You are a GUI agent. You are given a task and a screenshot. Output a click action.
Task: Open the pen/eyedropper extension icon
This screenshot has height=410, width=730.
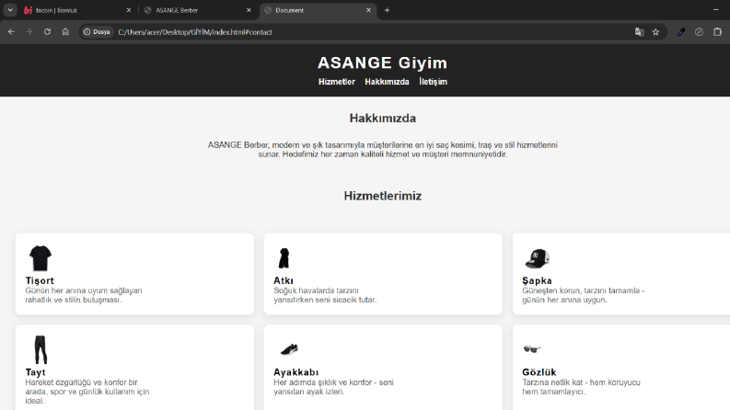pyautogui.click(x=681, y=32)
